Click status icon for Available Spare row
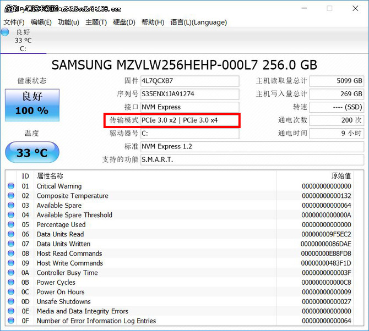This screenshot has height=331, width=369. click(x=11, y=205)
